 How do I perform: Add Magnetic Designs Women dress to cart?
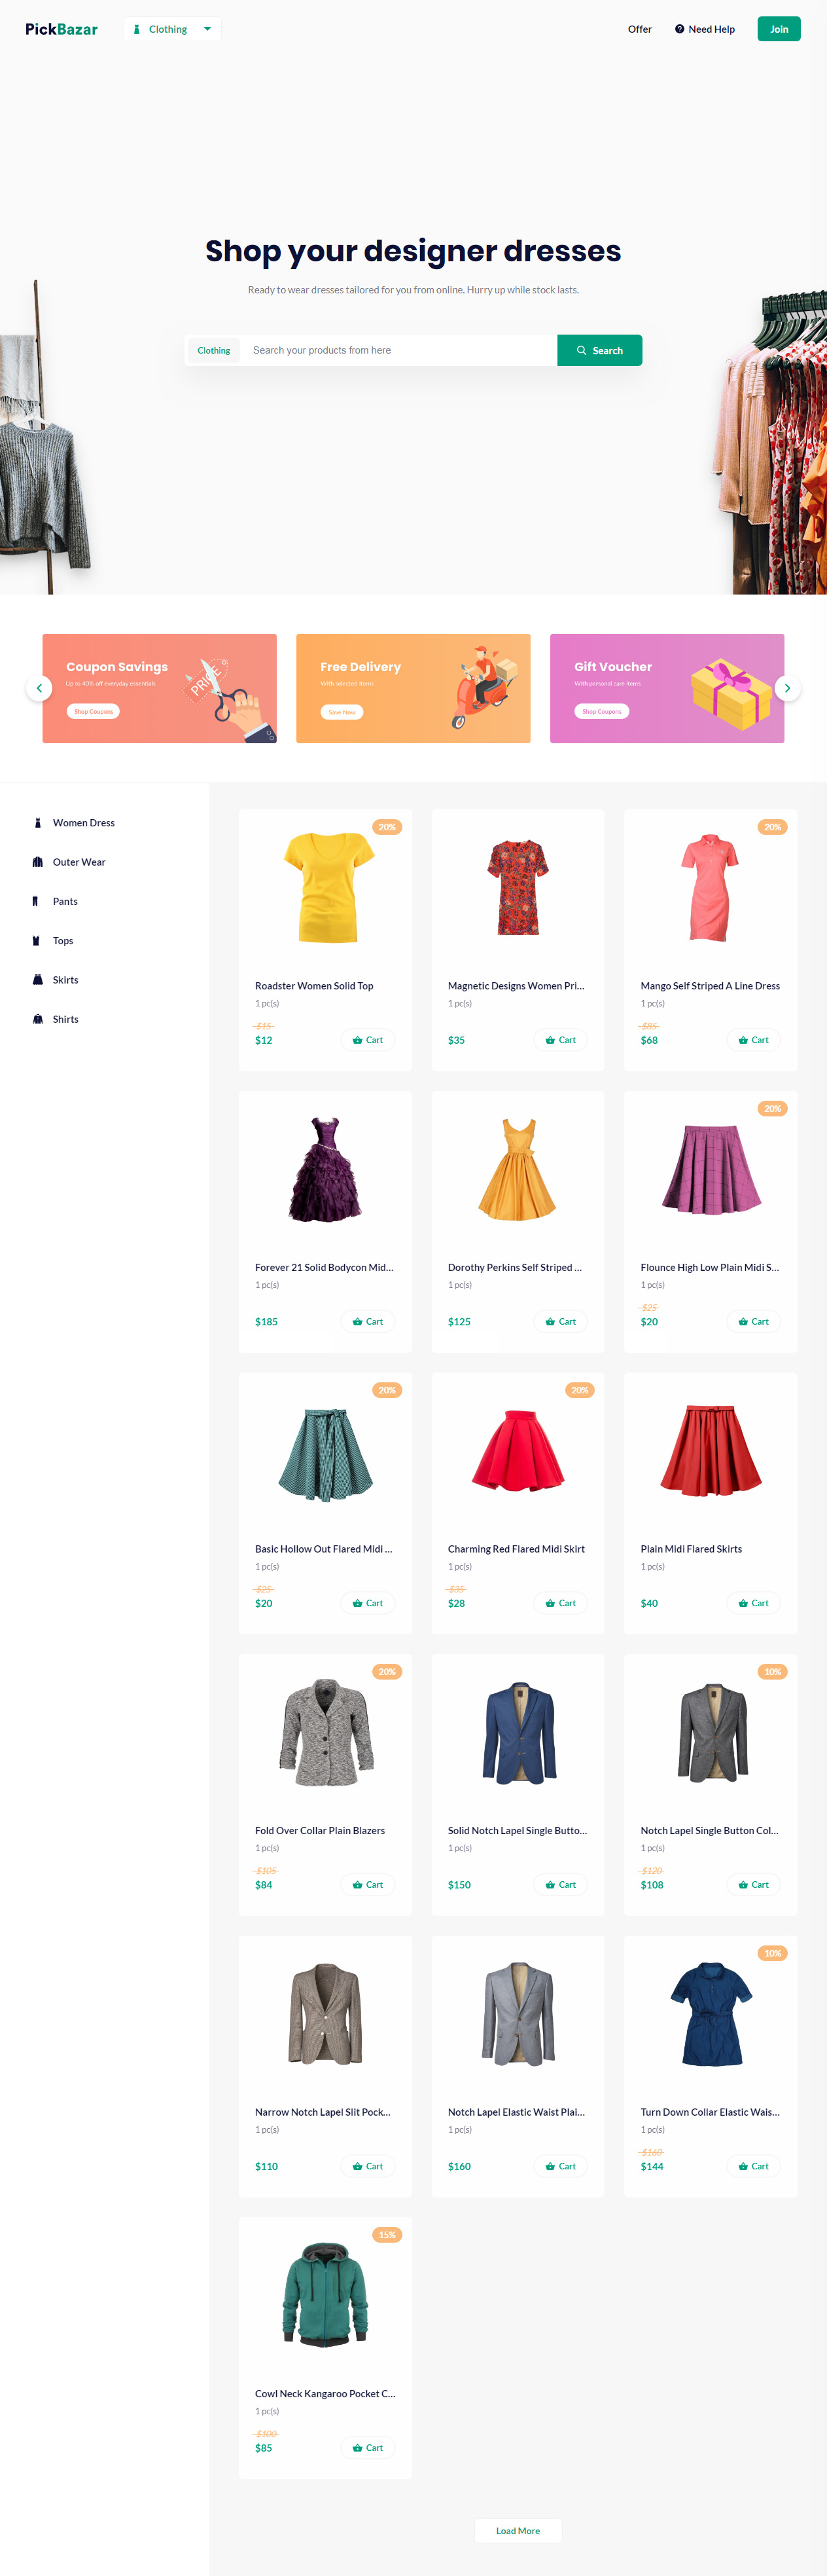(560, 1040)
